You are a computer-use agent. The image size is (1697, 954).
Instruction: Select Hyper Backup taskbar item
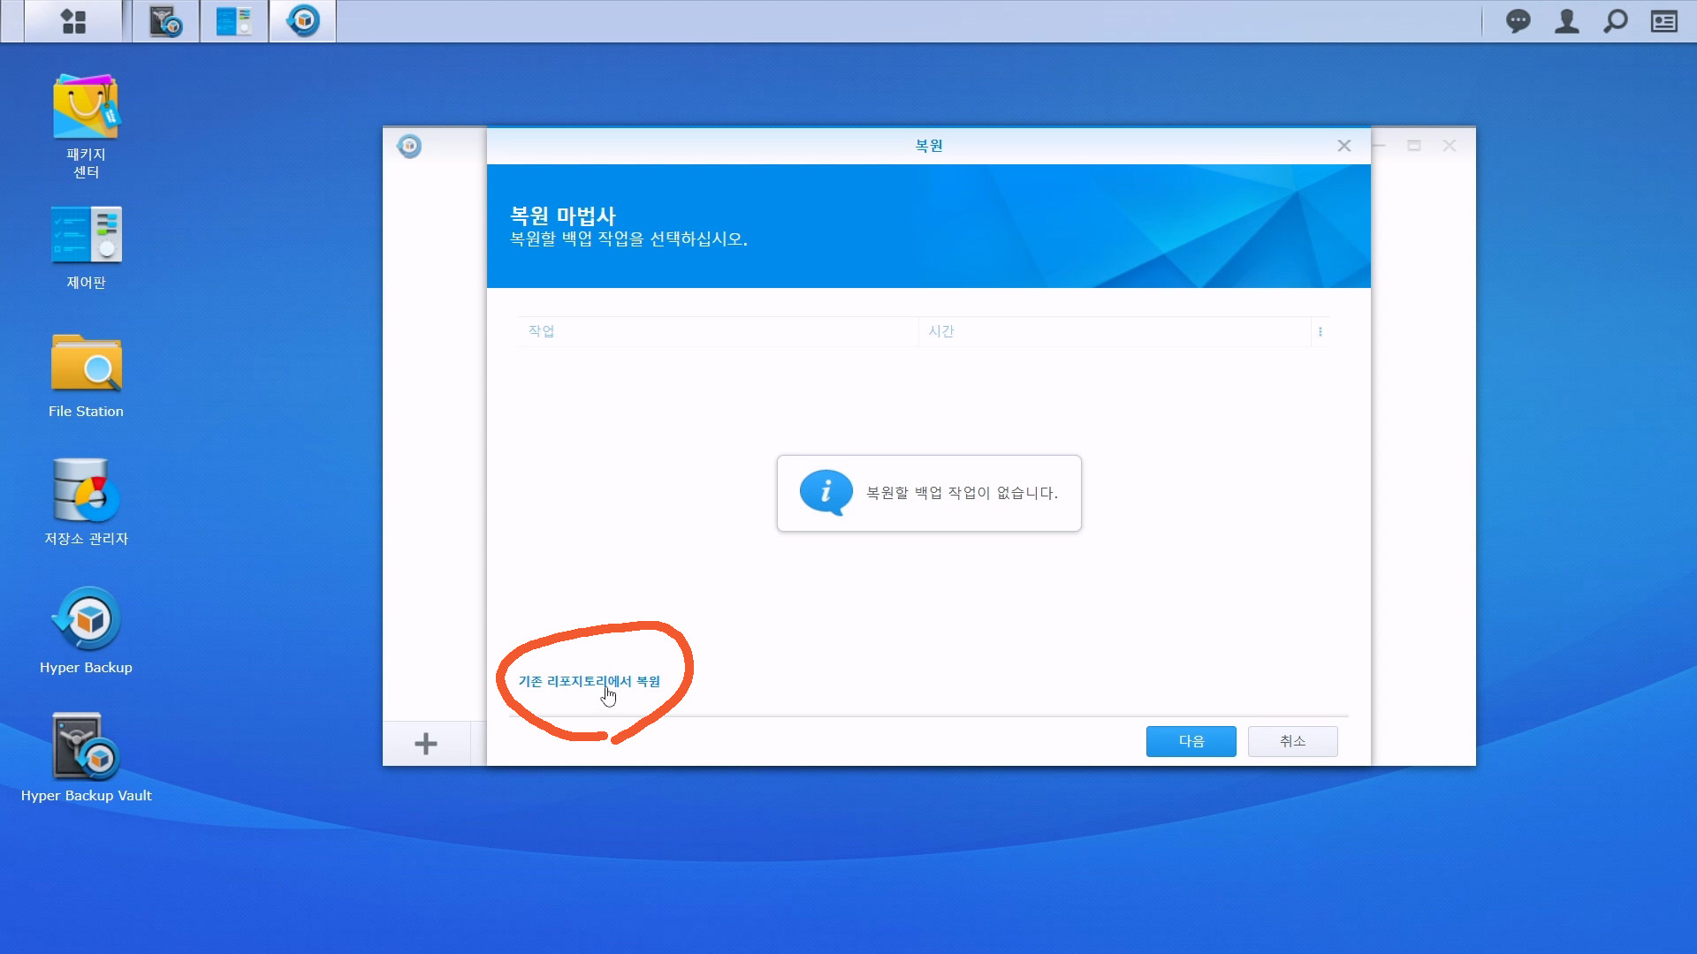302,21
